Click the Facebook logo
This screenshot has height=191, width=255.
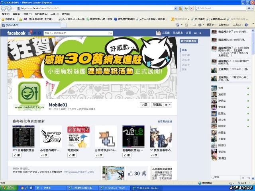[x=16, y=33]
